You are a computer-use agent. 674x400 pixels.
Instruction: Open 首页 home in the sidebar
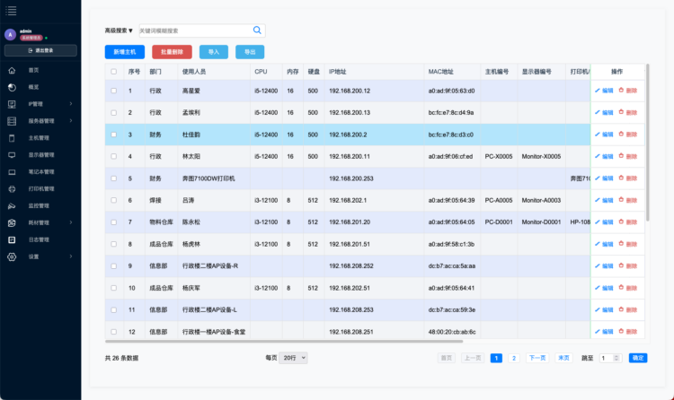(x=33, y=70)
